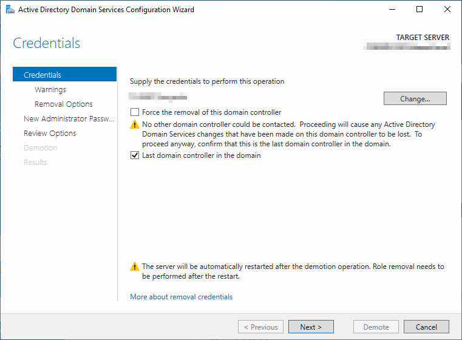The height and width of the screenshot is (340, 462).
Task: Click the < Previous button
Action: click(x=261, y=327)
